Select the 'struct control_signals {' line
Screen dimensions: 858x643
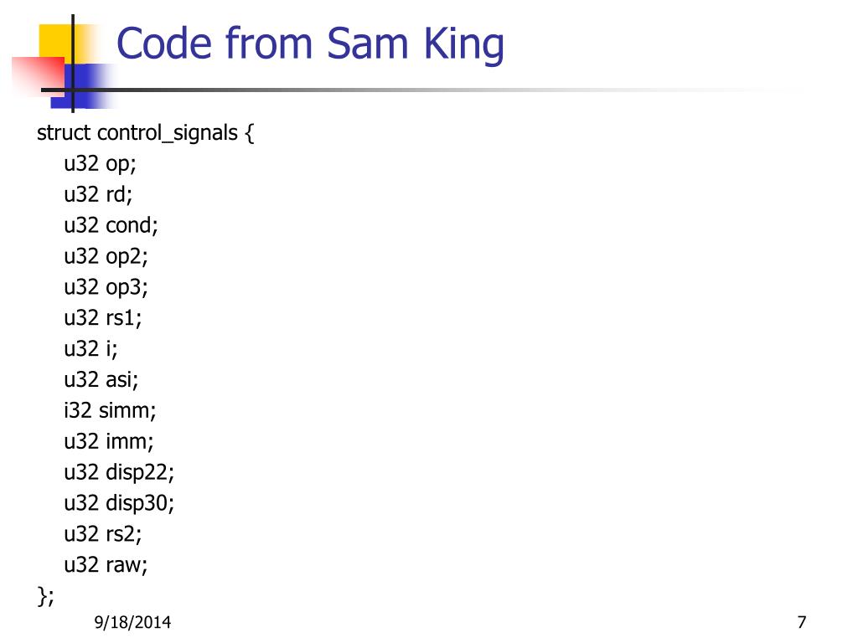(146, 133)
